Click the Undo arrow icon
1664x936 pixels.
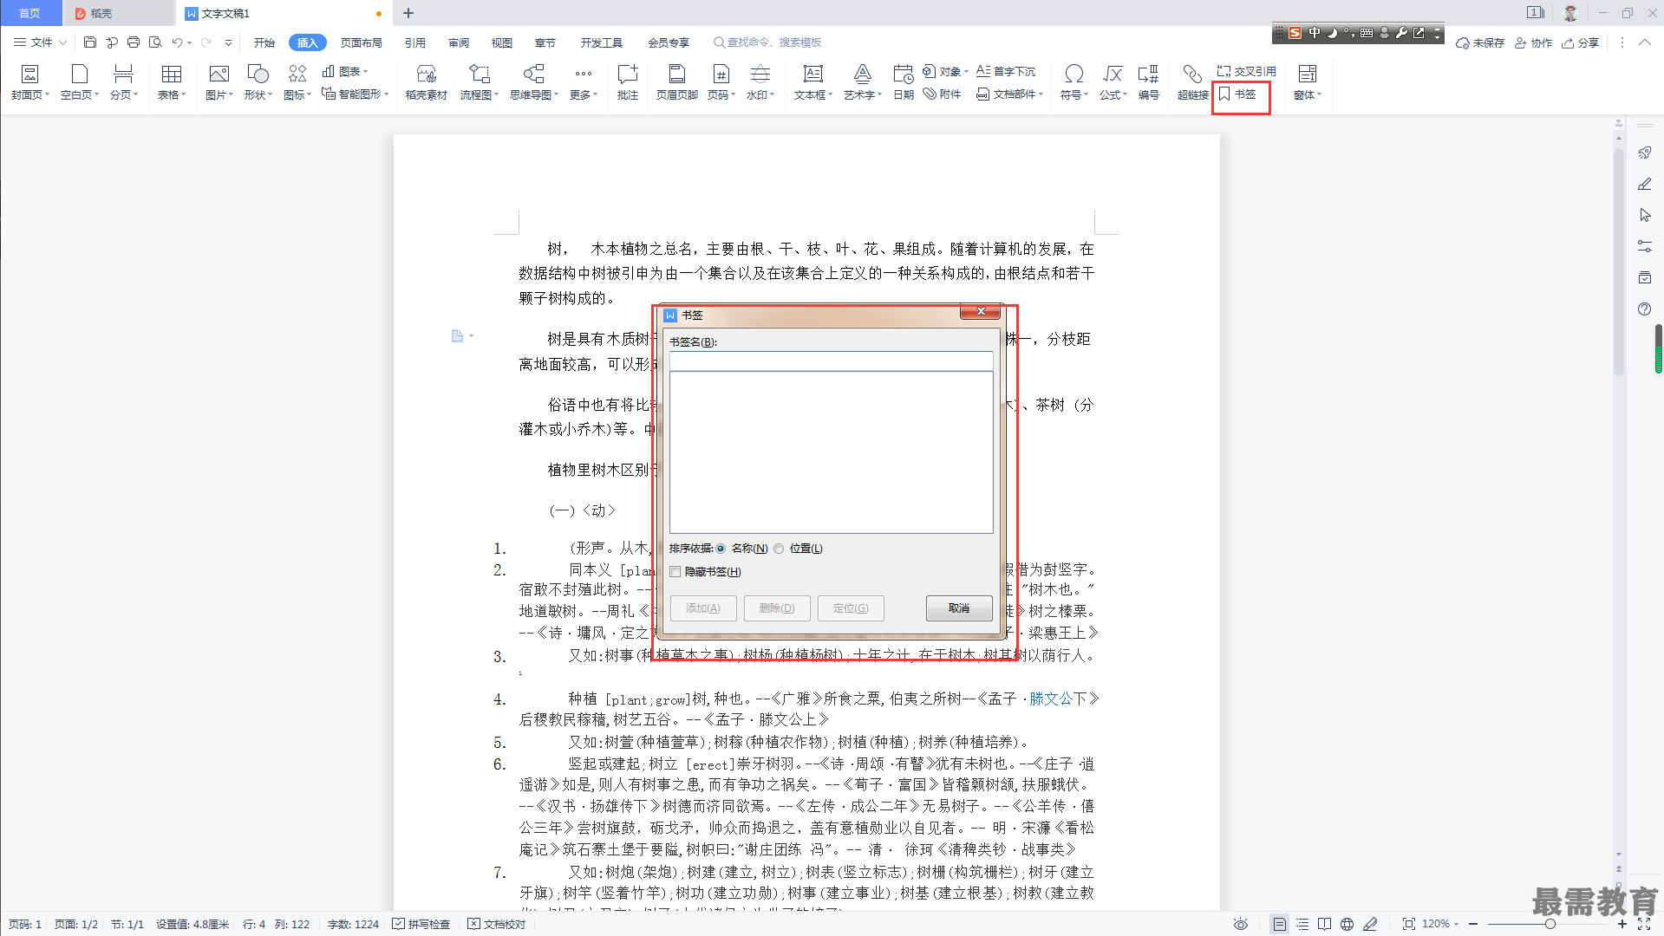[x=177, y=42]
